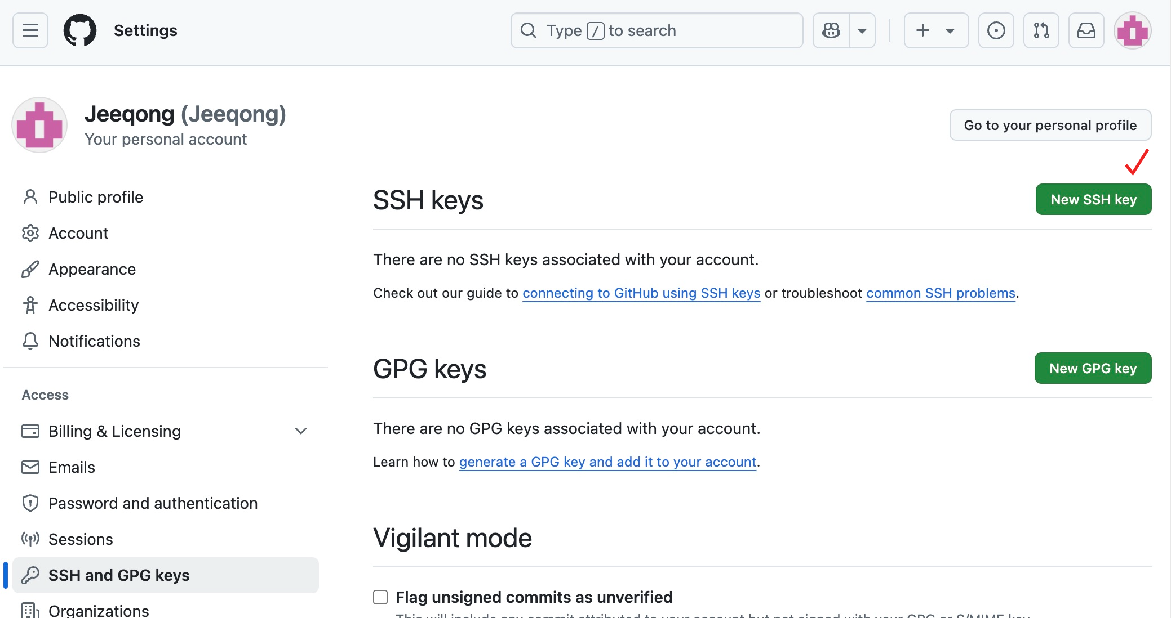1171x618 pixels.
Task: Open the notifications inbox icon
Action: coord(1086,30)
